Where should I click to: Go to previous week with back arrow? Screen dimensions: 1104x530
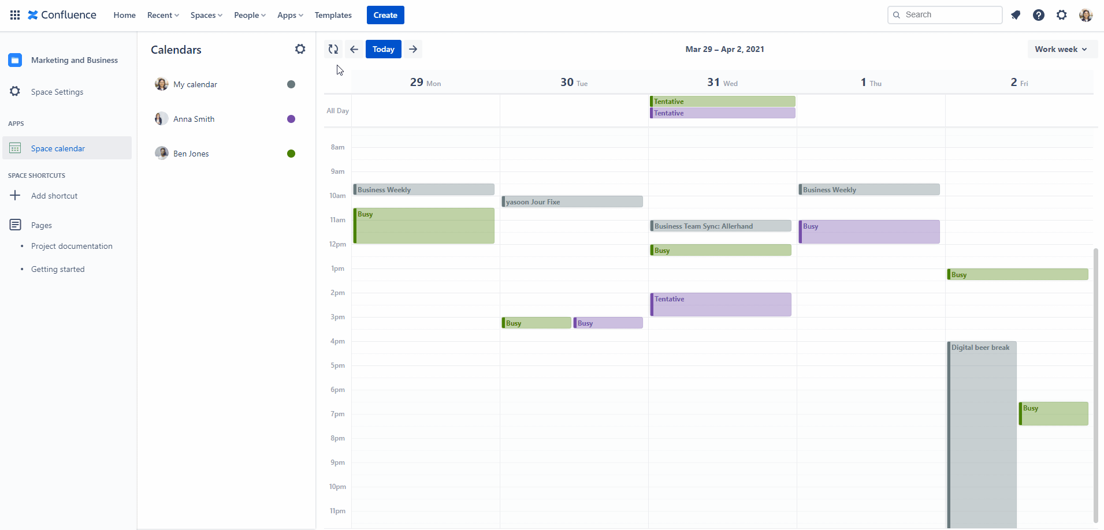(354, 49)
